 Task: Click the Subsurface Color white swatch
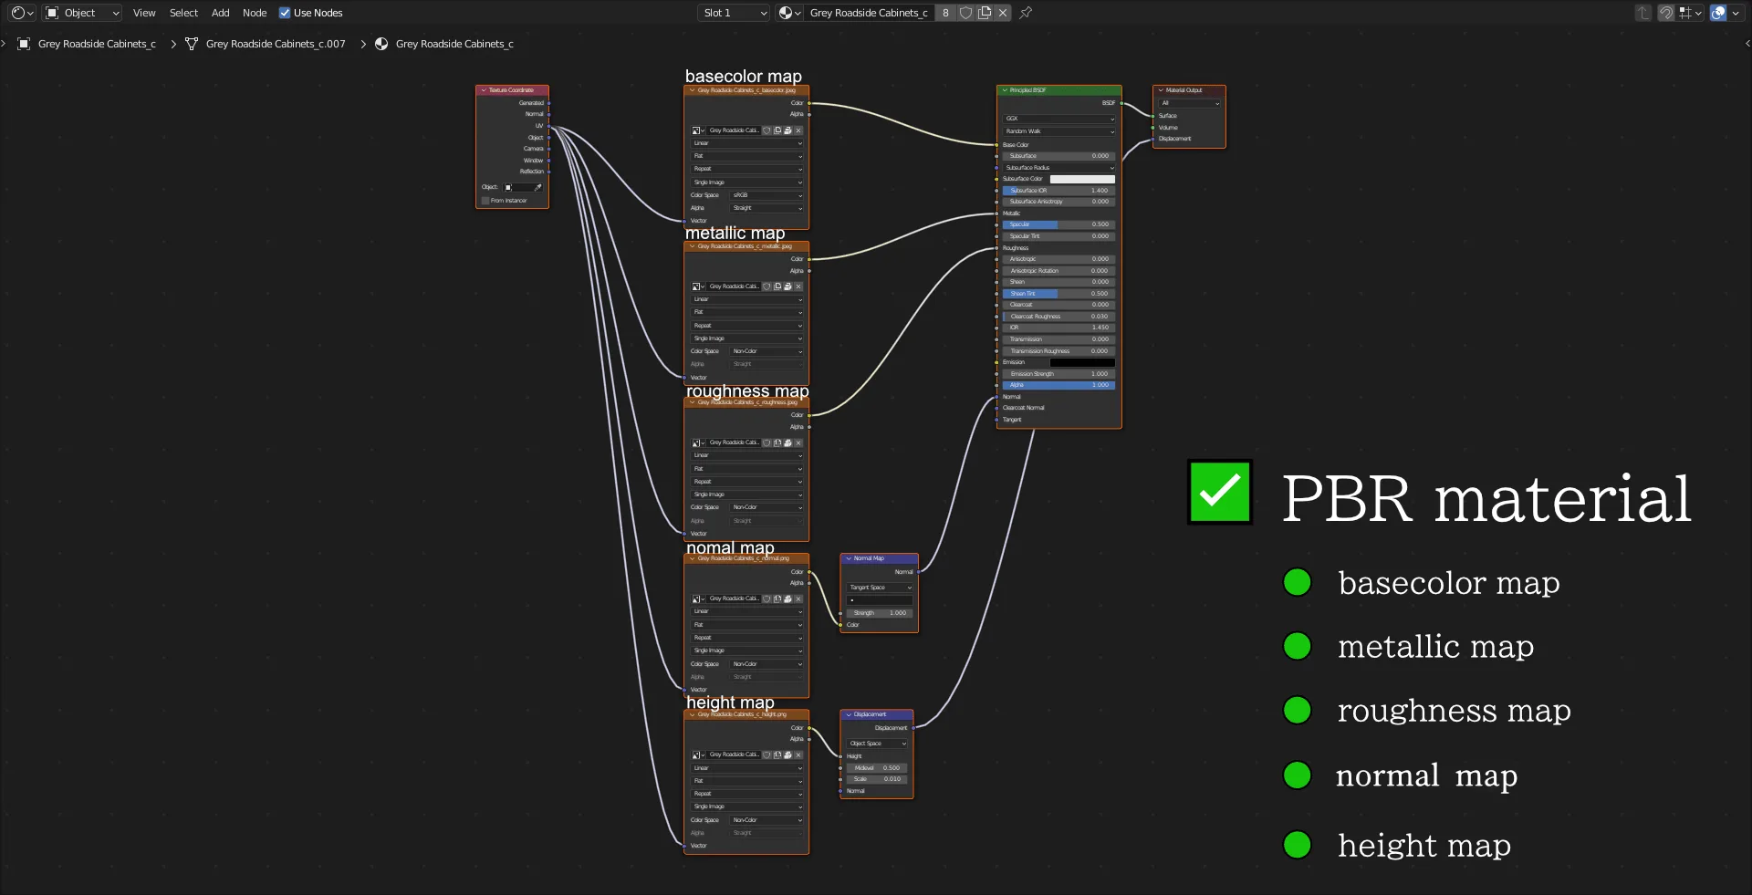(1082, 179)
